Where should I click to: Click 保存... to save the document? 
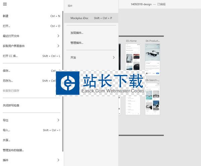point(7,71)
